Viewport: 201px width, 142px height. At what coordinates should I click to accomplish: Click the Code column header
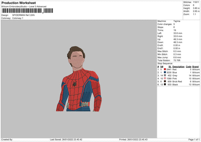pyautogui.click(x=189, y=66)
